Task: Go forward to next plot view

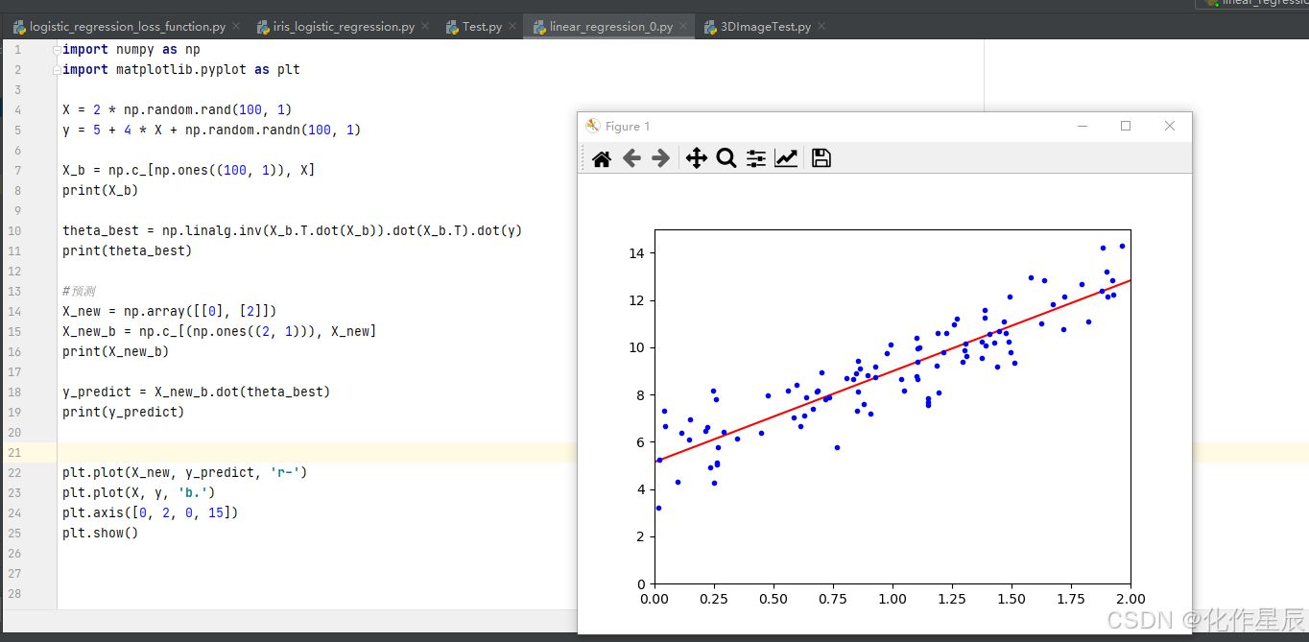Action: pyautogui.click(x=660, y=158)
